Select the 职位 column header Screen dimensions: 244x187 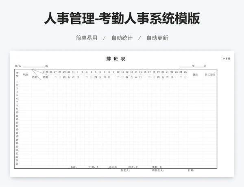point(26,74)
